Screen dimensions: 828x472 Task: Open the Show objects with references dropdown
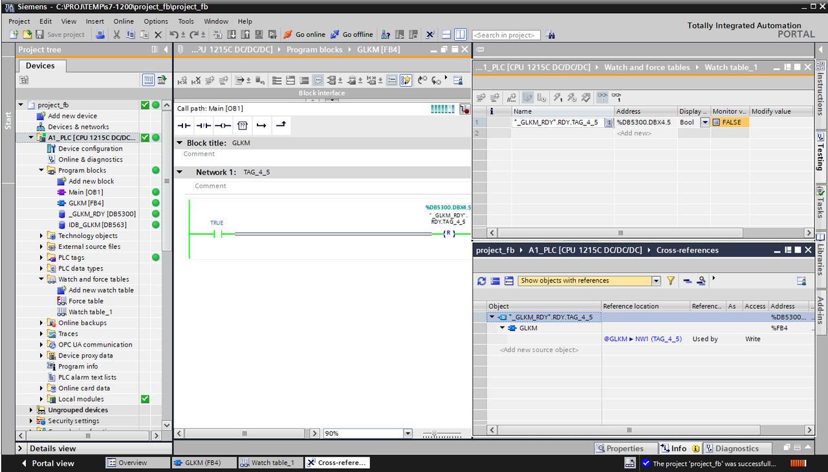(656, 281)
